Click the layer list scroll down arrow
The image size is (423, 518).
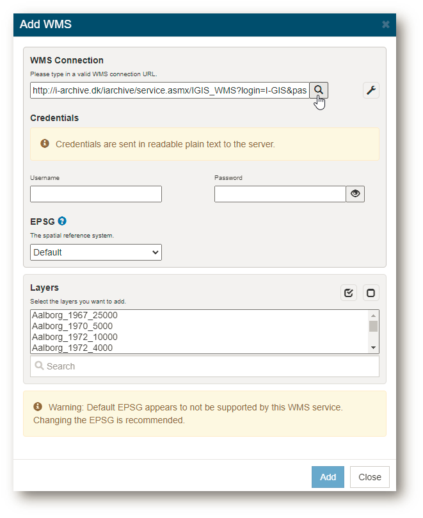pos(374,348)
